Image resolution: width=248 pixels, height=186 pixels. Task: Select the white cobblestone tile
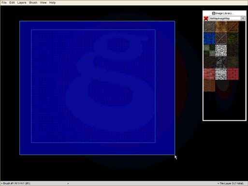[221, 50]
